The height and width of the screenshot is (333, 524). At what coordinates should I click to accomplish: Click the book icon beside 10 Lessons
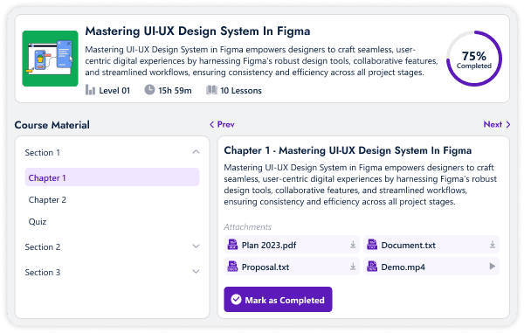211,90
